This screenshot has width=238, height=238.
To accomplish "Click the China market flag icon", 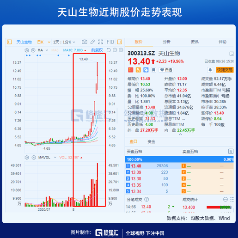I will (131, 70).
